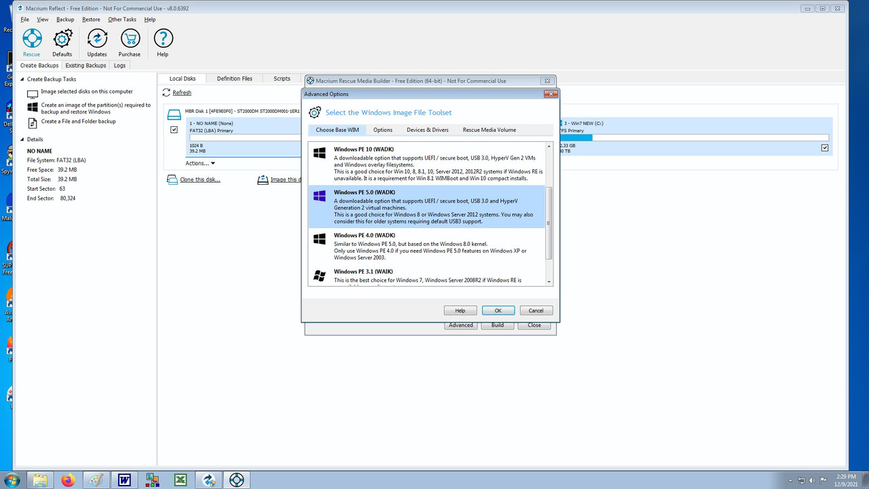The width and height of the screenshot is (869, 489).
Task: Switch to the Existing Backups tab
Action: [86, 66]
